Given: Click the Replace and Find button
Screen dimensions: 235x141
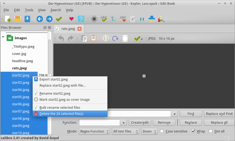Looking at the screenshot, I should coord(219,114).
